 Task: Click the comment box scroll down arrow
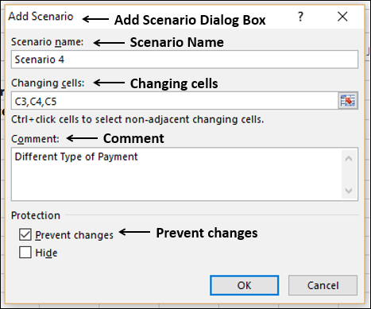coord(349,191)
